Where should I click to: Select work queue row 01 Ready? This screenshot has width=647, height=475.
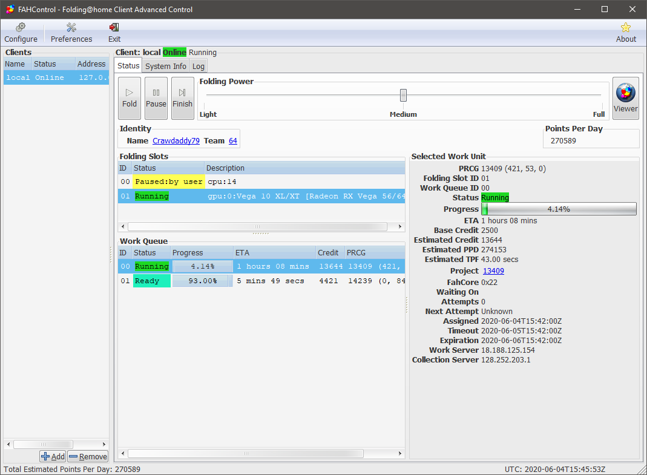pyautogui.click(x=261, y=281)
